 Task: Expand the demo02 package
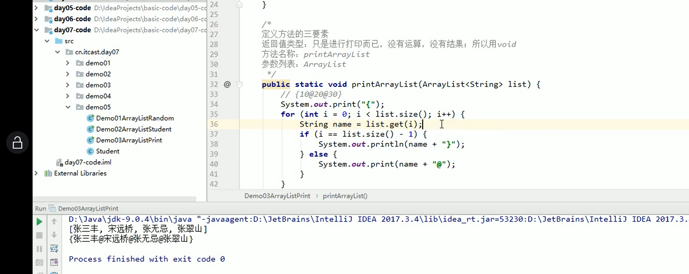[x=68, y=74]
